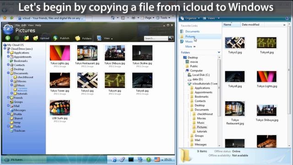293x165 pixels.
Task: Open Messages in iCloud tree
Action: (18, 110)
